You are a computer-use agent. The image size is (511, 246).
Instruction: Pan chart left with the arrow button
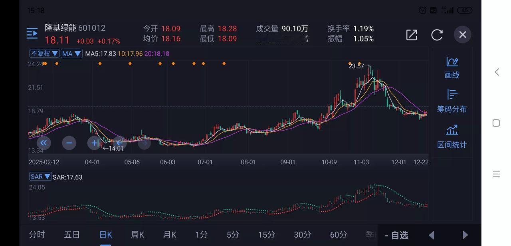pyautogui.click(x=119, y=143)
